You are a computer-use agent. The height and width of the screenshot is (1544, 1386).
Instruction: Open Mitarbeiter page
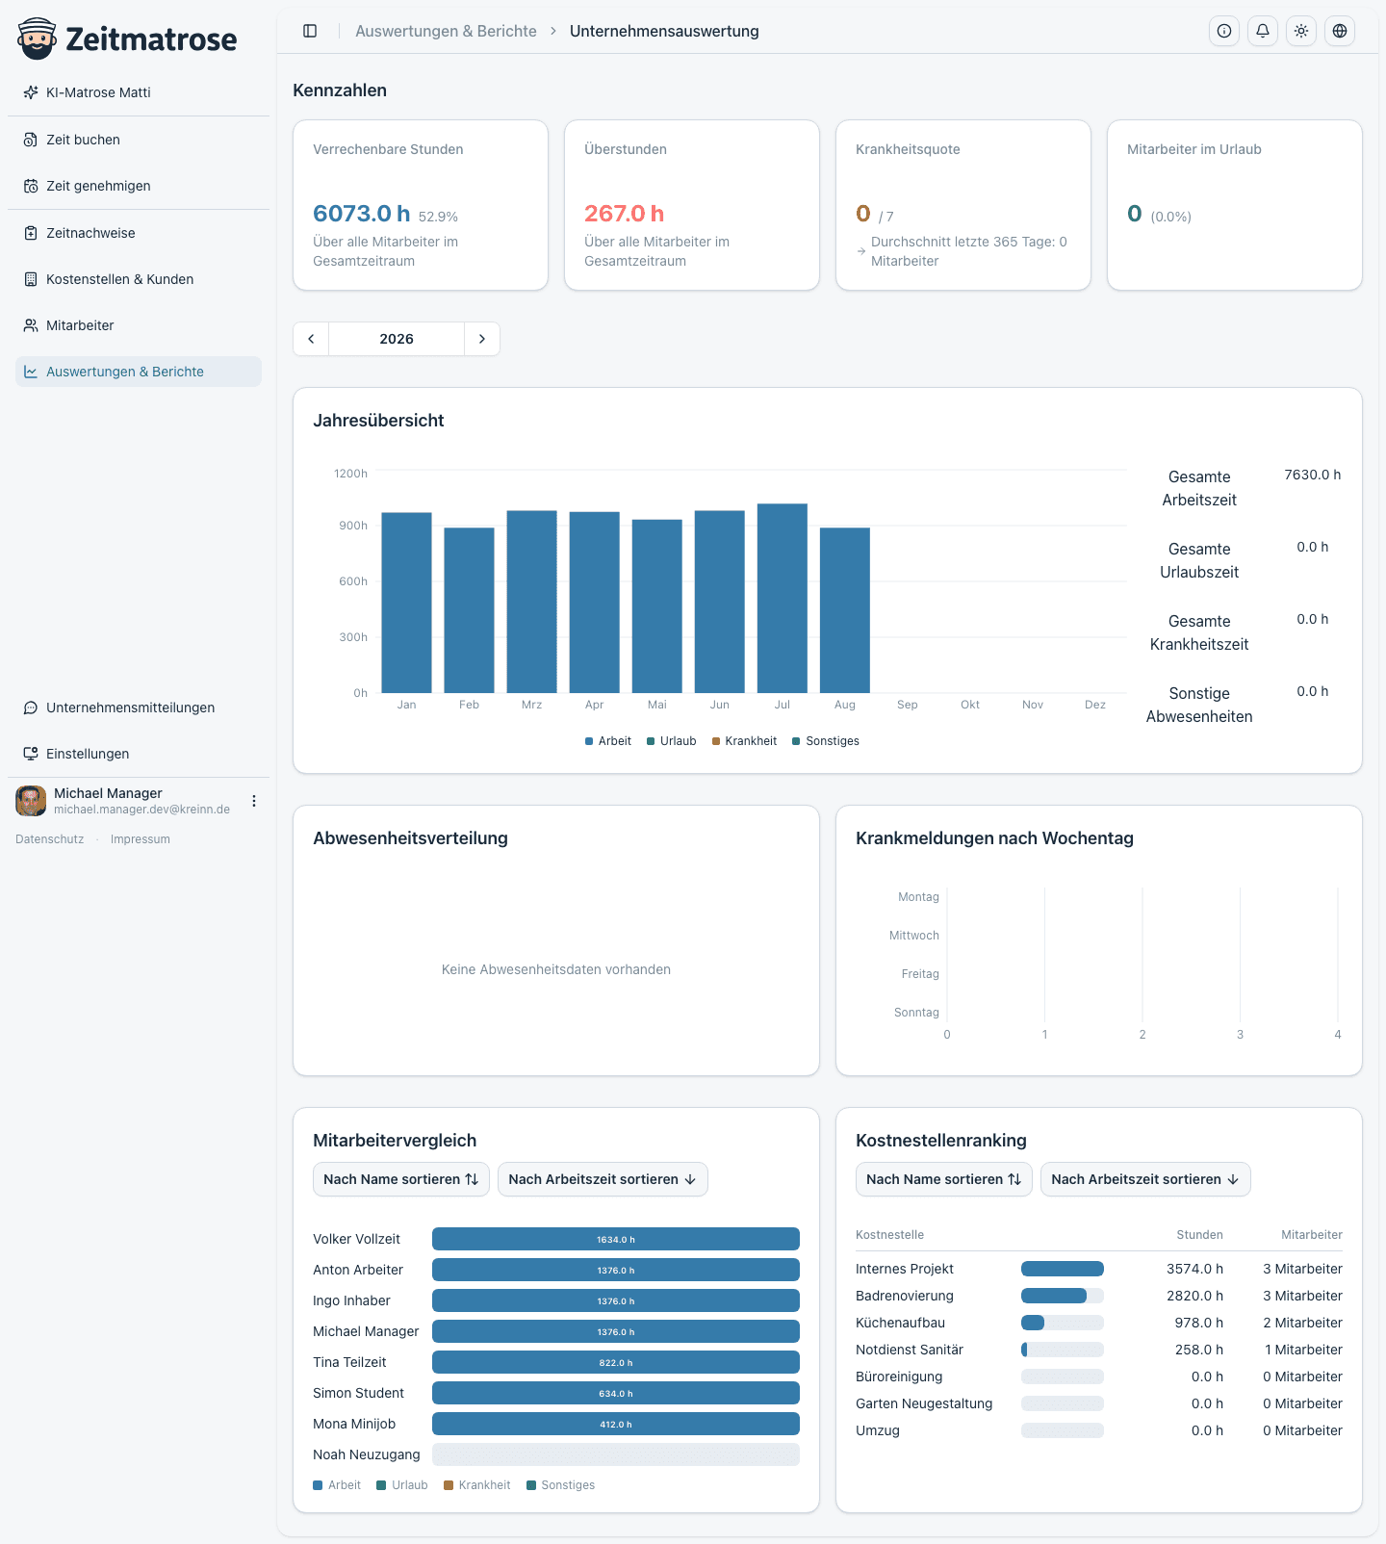tap(139, 325)
